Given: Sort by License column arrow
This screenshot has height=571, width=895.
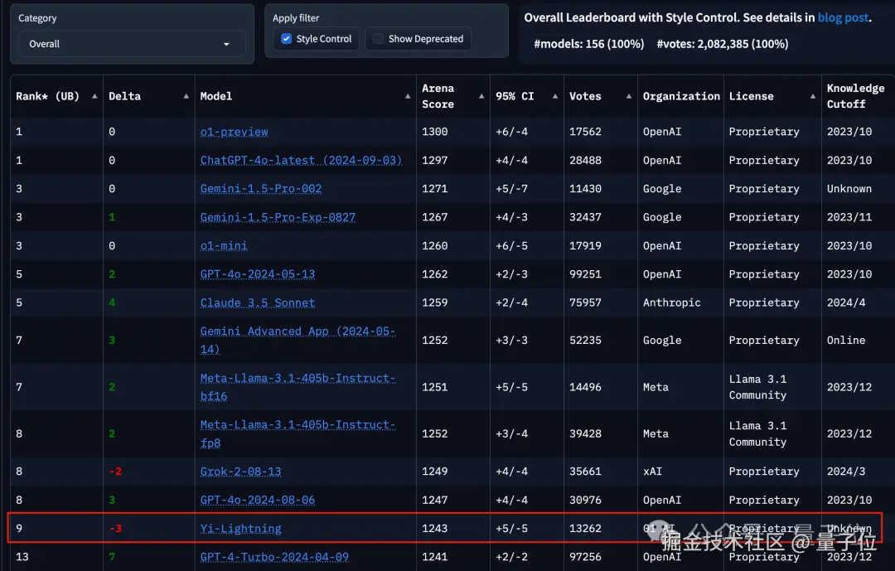Looking at the screenshot, I should (813, 96).
